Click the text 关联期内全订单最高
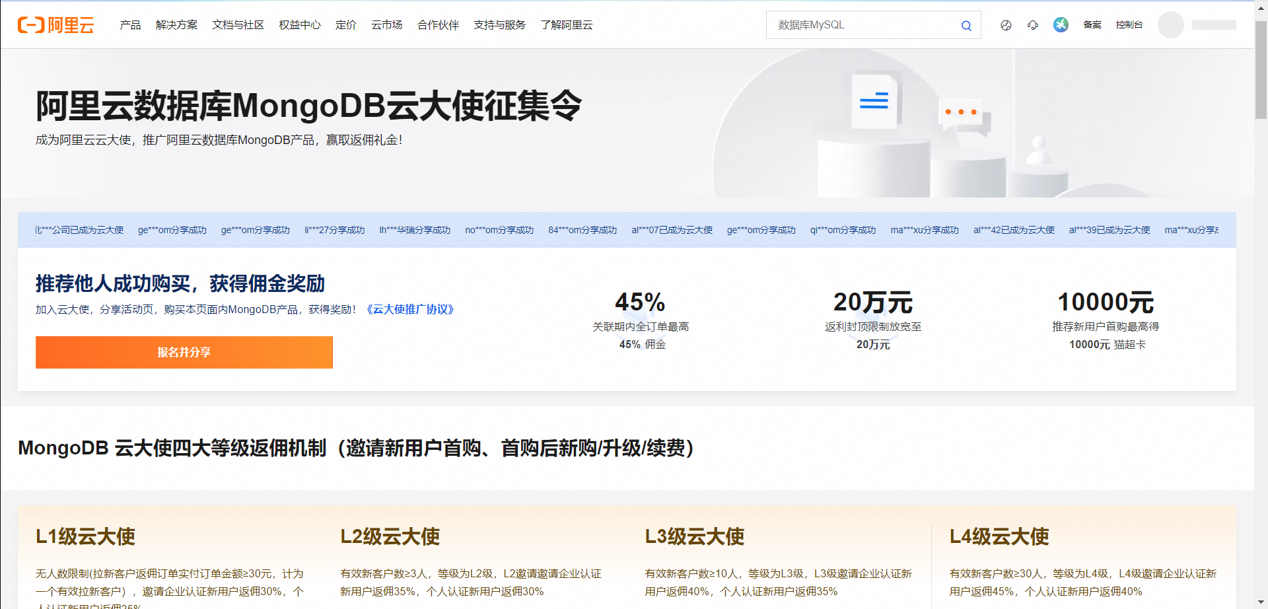1268x609 pixels. (641, 326)
